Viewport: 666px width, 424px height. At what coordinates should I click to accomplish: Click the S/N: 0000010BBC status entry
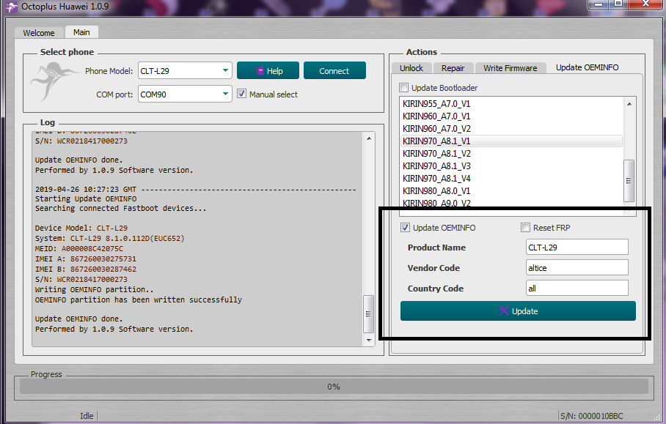coord(592,416)
